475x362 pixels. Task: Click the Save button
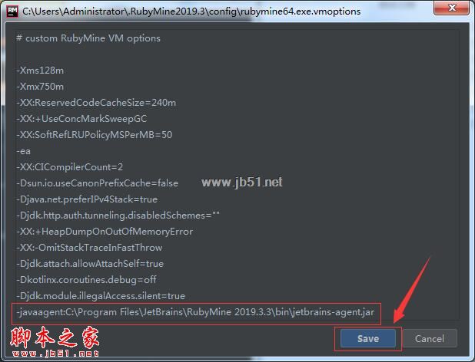click(367, 338)
